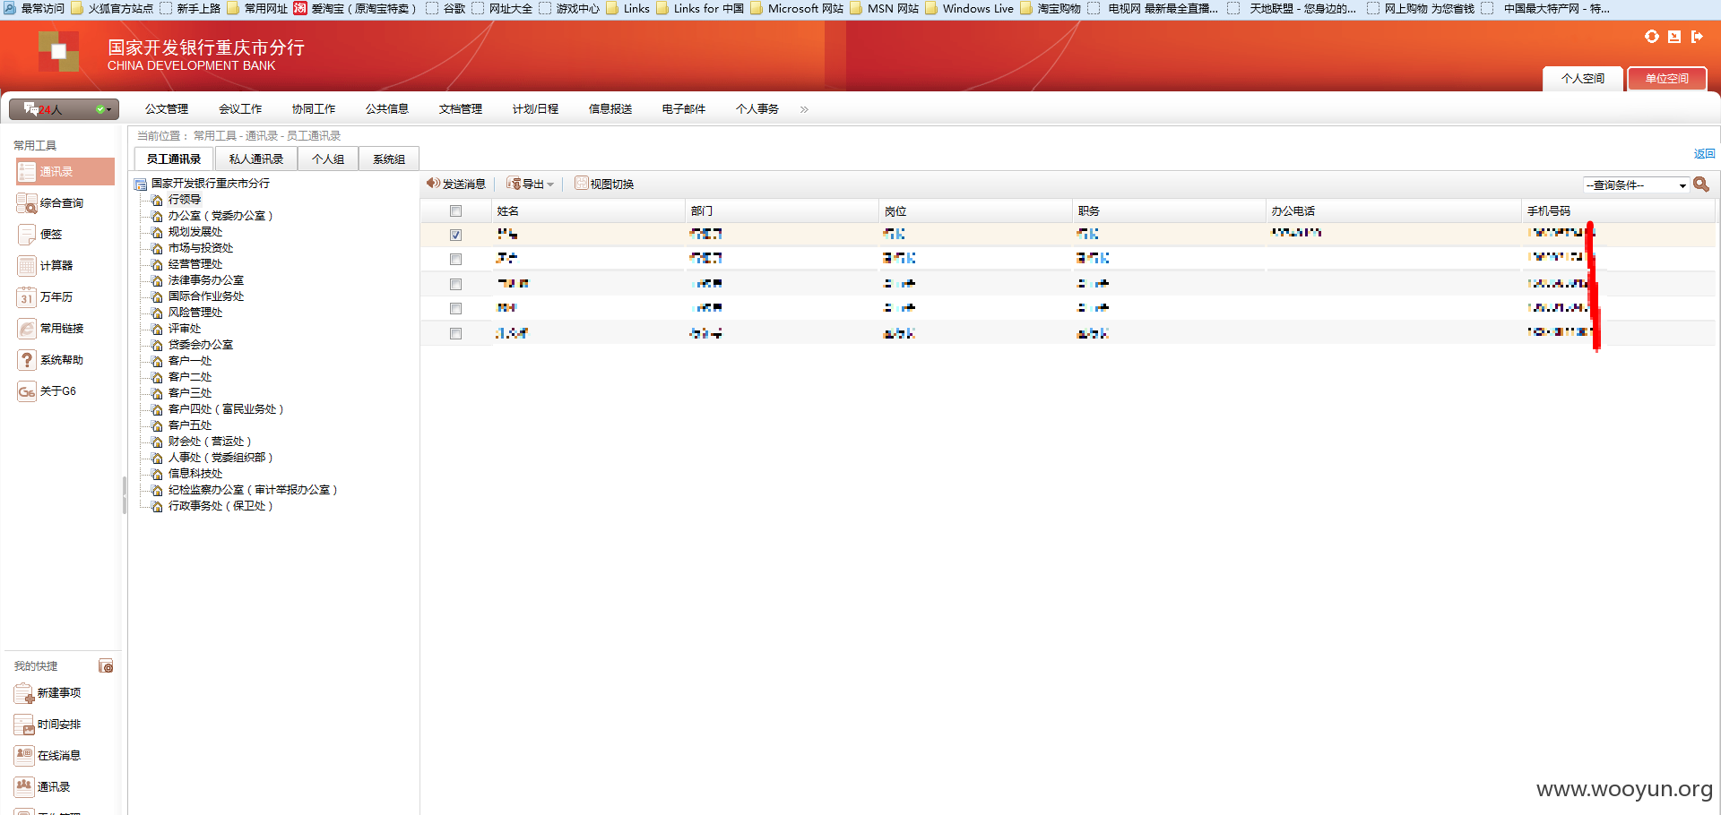Click the 返回 link
Image resolution: width=1721 pixels, height=815 pixels.
click(x=1704, y=154)
